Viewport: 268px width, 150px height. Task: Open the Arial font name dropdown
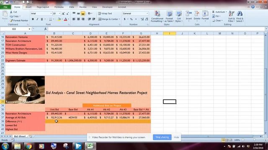[x=51, y=13]
